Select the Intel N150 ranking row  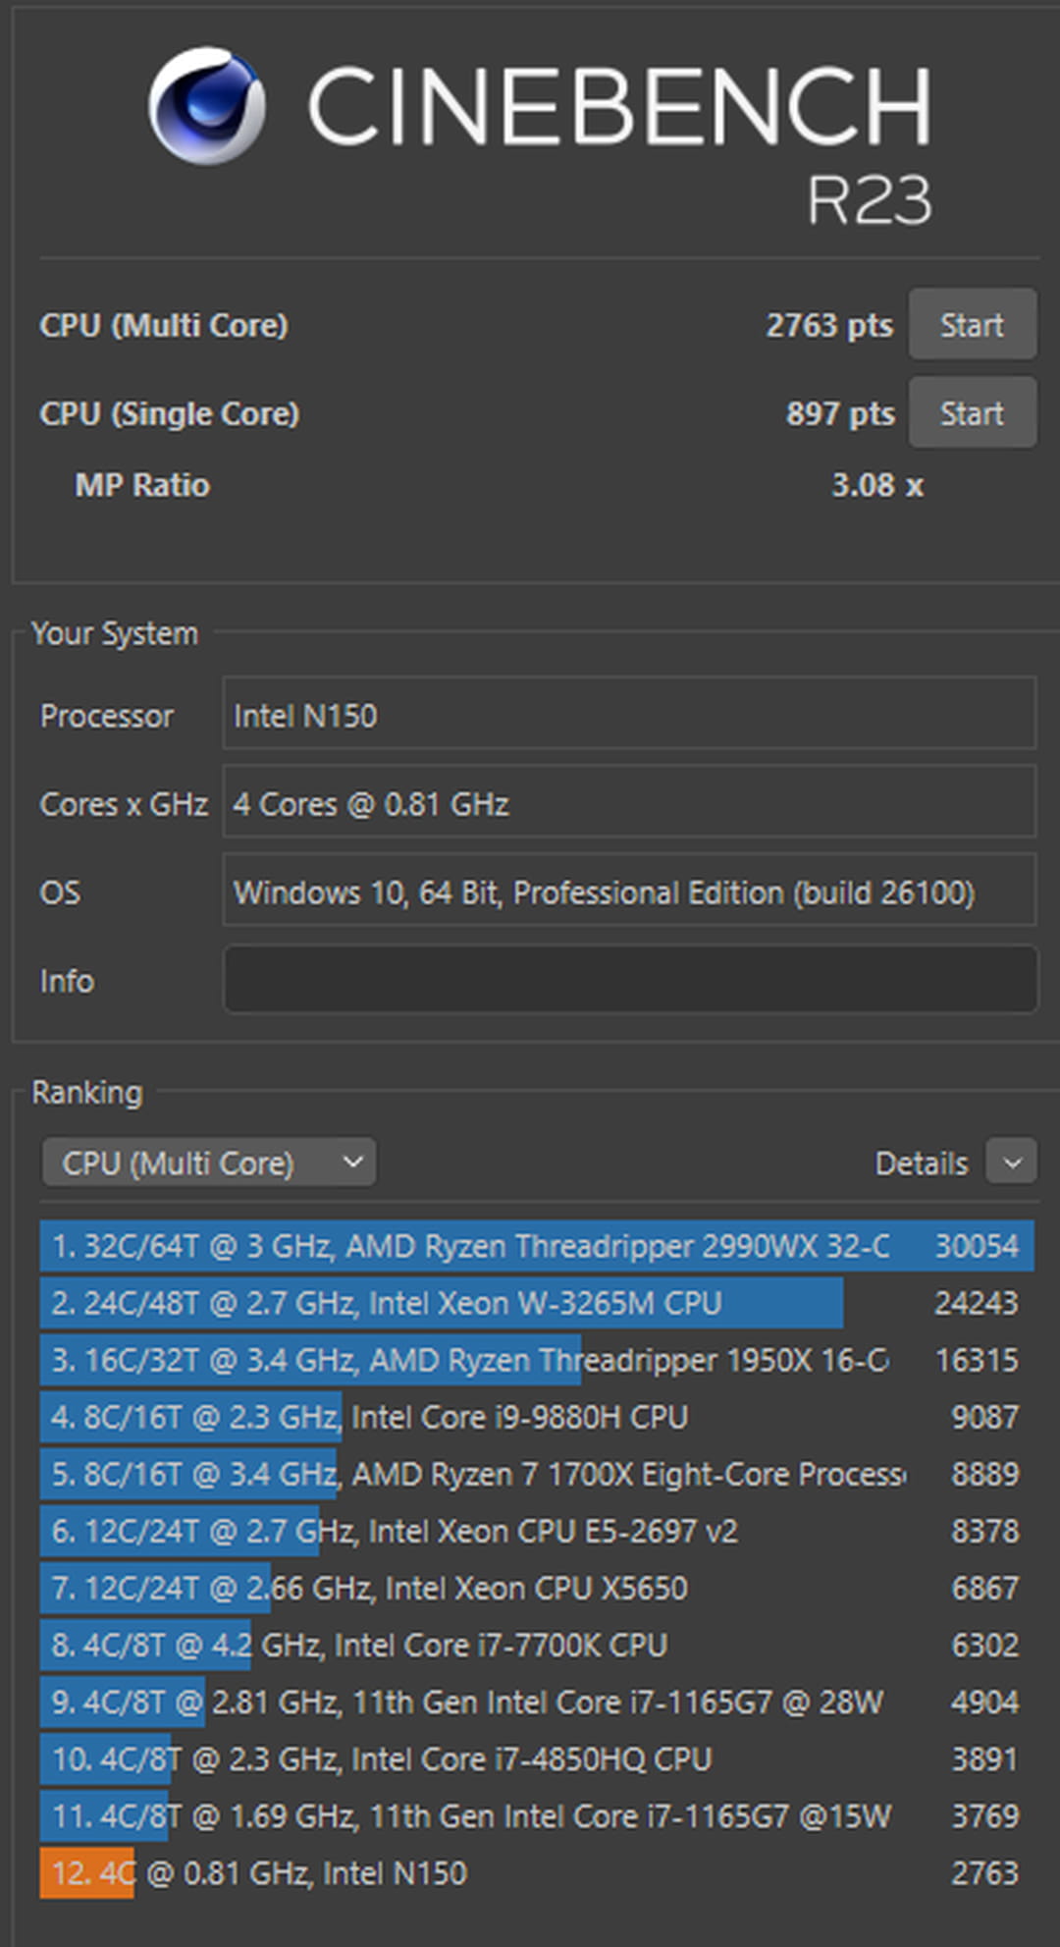click(x=537, y=1872)
